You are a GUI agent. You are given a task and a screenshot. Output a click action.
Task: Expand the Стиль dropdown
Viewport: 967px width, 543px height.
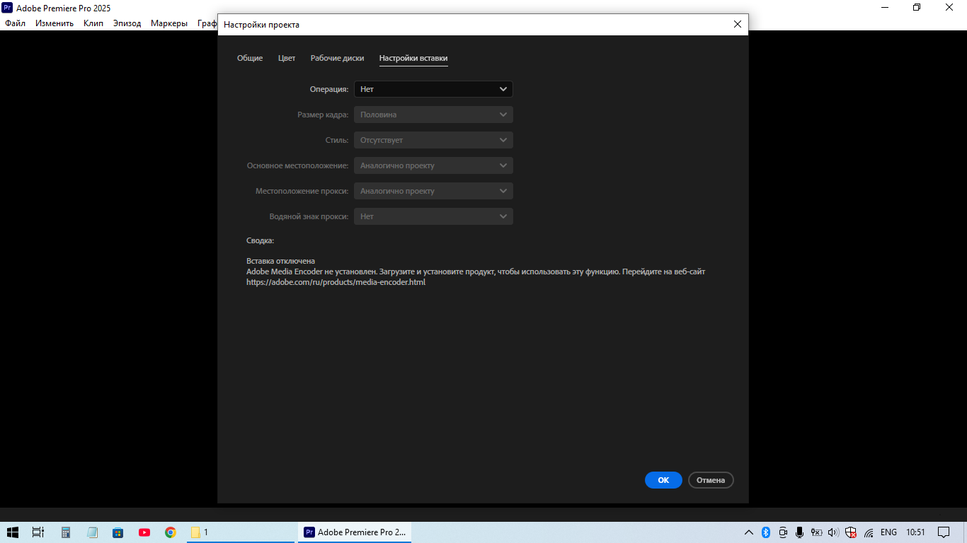(x=433, y=140)
